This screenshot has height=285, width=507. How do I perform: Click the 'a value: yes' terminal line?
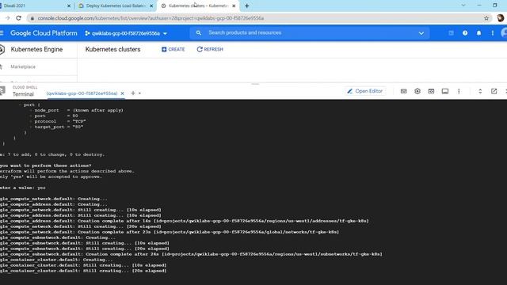pyautogui.click(x=23, y=188)
